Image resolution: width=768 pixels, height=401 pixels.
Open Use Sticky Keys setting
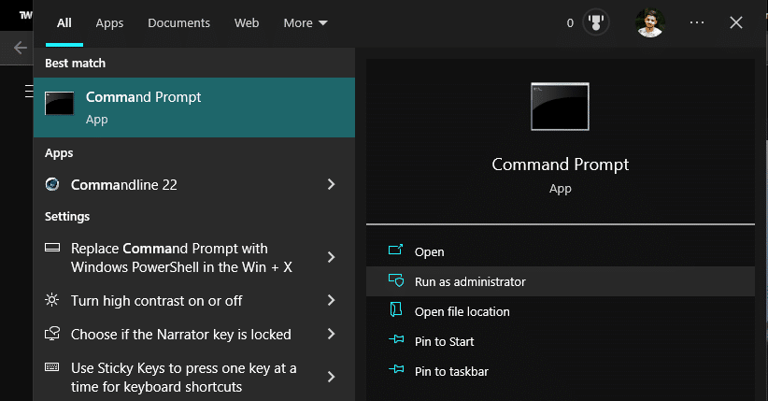[x=194, y=377]
